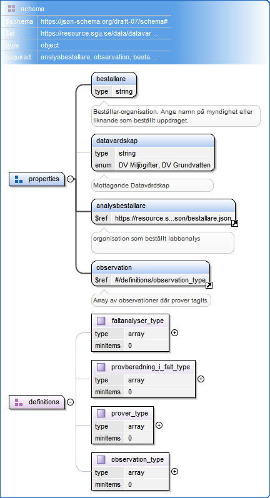Click the $id resource.sgu.se URL value
The height and width of the screenshot is (498, 270).
pos(100,33)
